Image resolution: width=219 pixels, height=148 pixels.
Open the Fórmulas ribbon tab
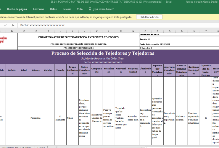[x=38, y=9]
